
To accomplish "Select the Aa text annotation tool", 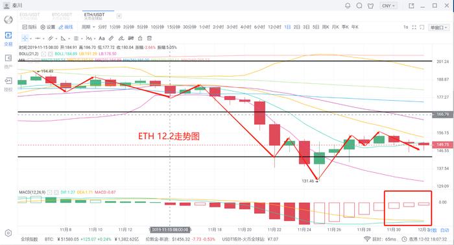I will tap(101, 38).
